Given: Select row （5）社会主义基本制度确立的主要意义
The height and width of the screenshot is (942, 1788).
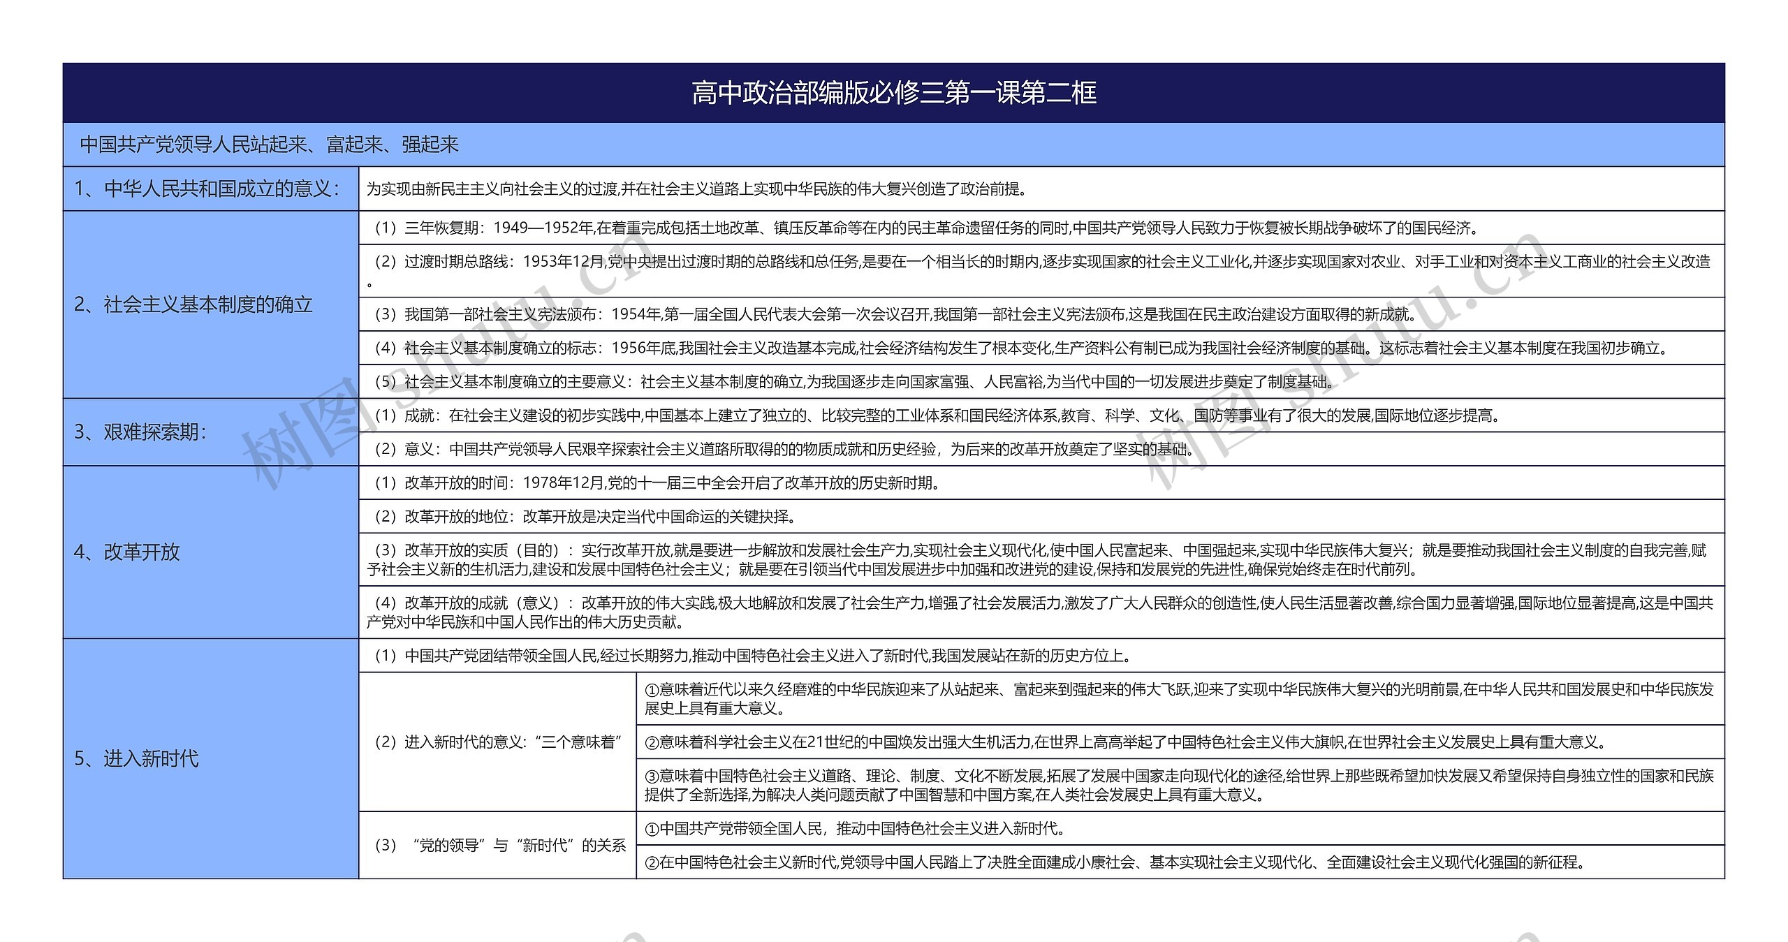Looking at the screenshot, I should [1041, 381].
